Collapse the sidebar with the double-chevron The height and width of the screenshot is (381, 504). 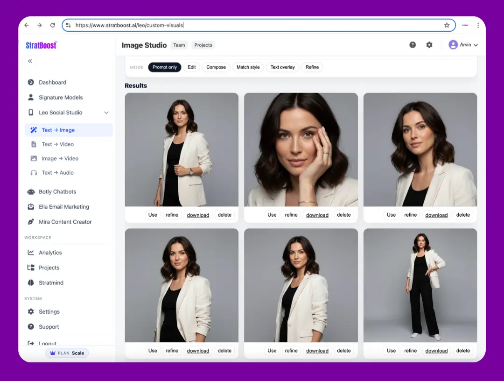30,61
